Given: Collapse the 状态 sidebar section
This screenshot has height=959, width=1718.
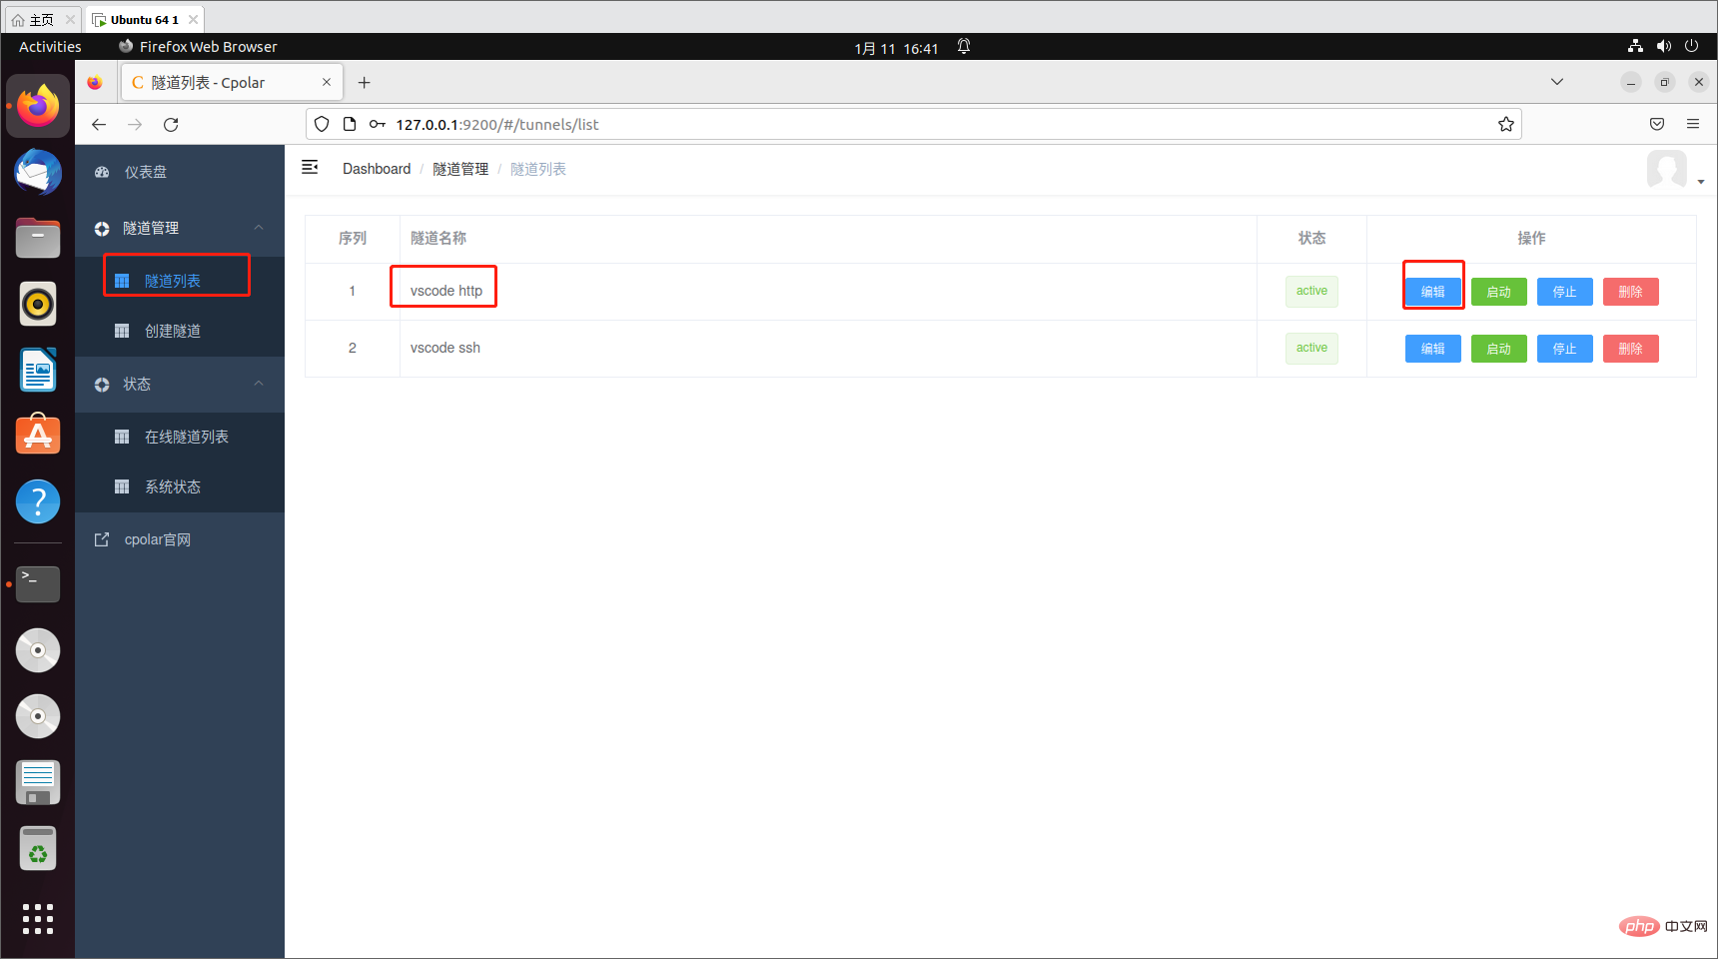Looking at the screenshot, I should (x=180, y=384).
